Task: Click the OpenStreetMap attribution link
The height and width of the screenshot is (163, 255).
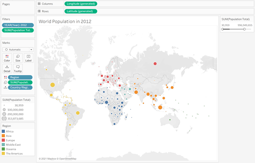Action: (68, 159)
